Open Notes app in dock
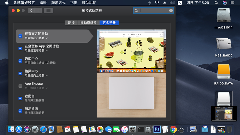Viewport: 240px width, 135px height. (x=75, y=129)
